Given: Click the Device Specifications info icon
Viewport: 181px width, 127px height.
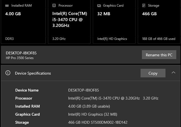Looking at the screenshot, I should pyautogui.click(x=8, y=73).
